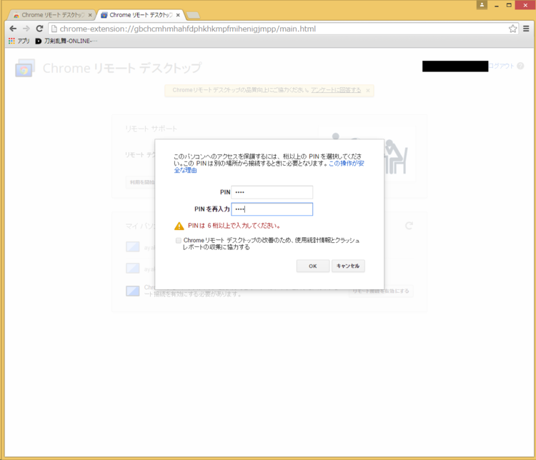The image size is (536, 460).
Task: Open the 刀剣乱舞-ONLINE bookmark
Action: [x=66, y=41]
